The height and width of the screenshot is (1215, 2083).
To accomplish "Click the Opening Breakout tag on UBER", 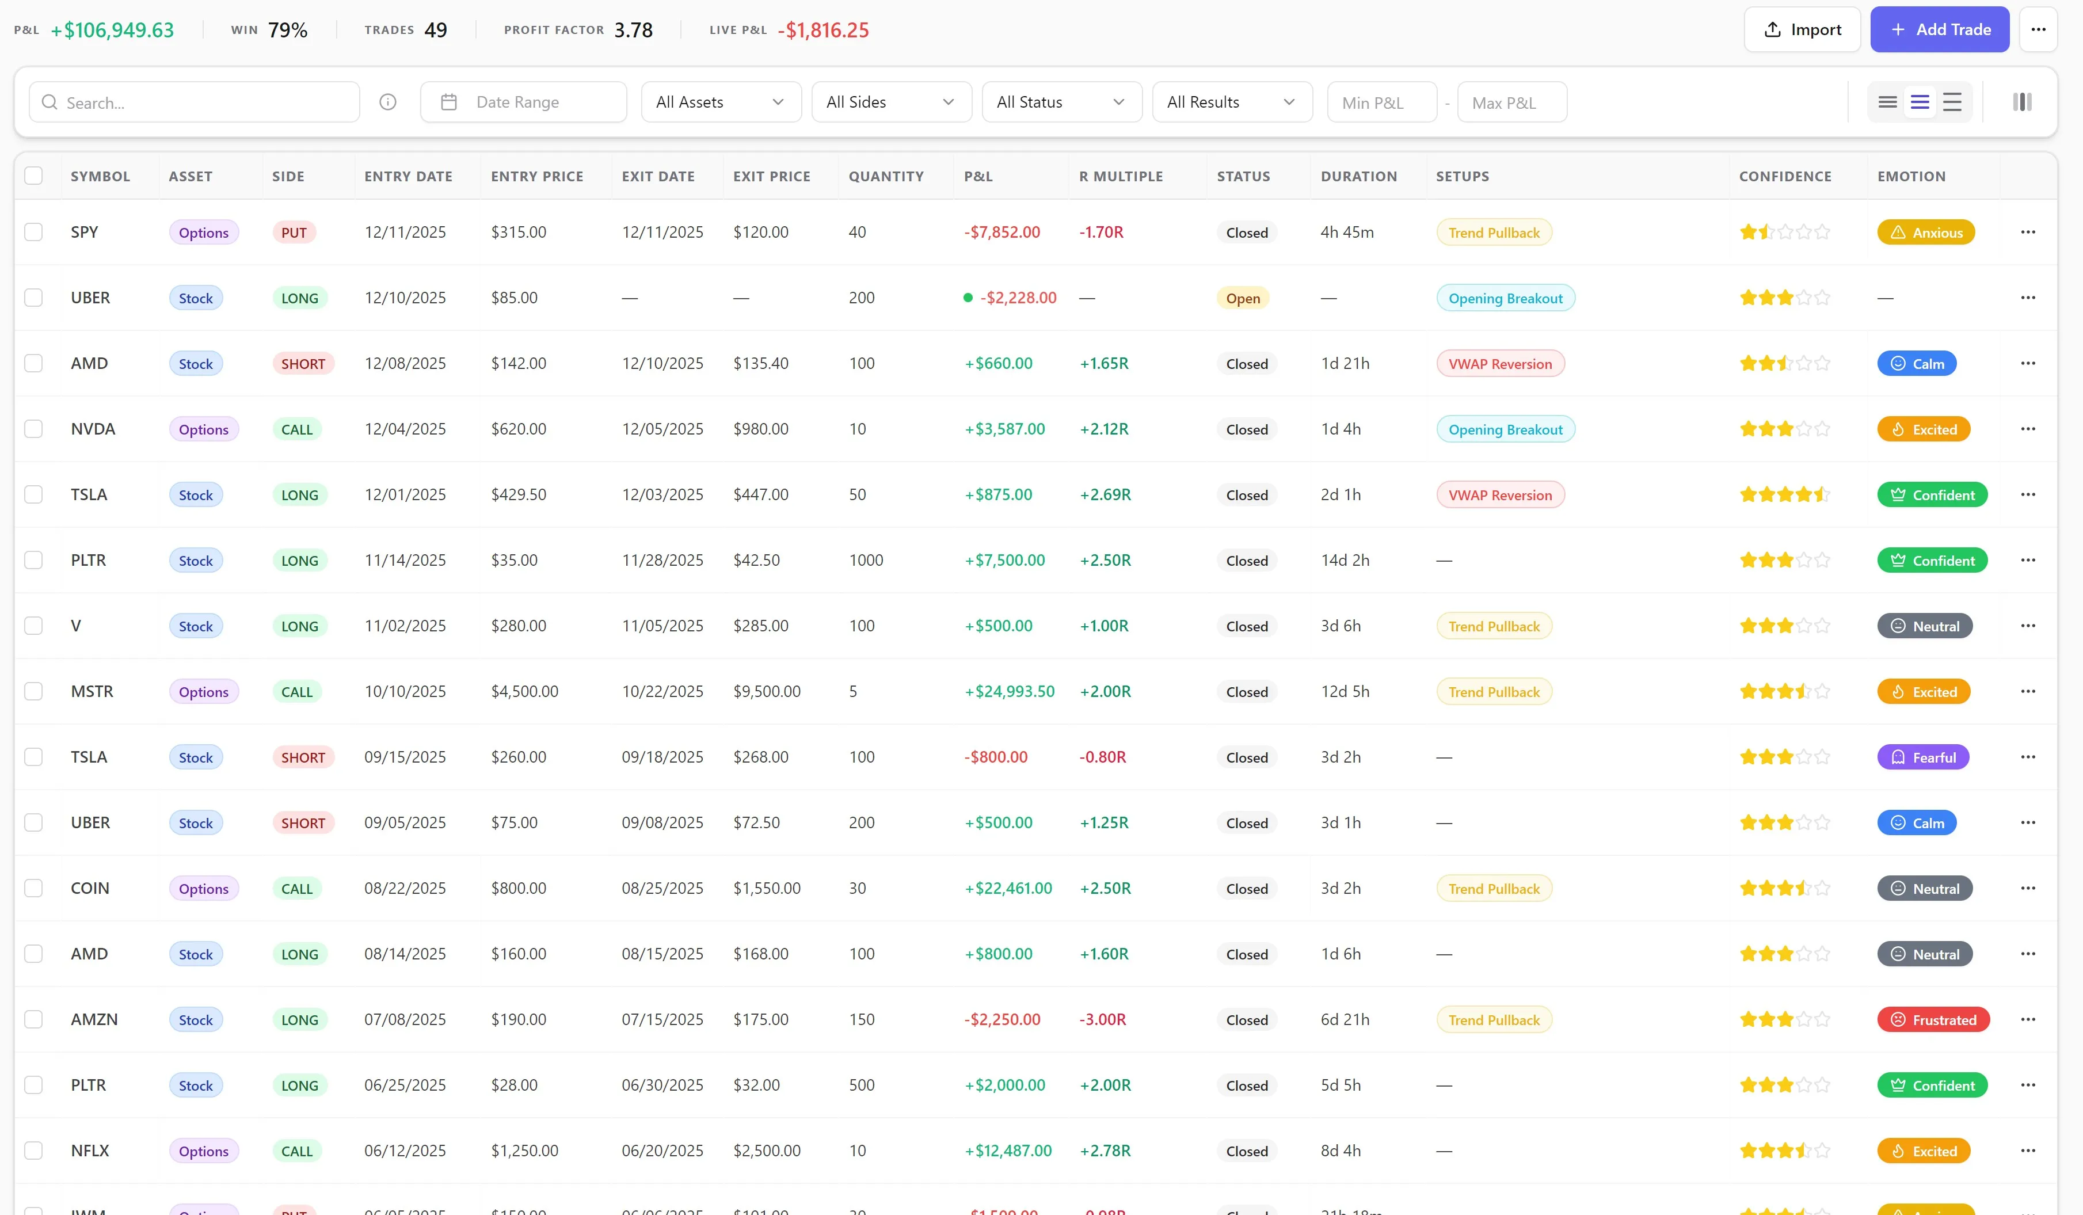I will click(1505, 298).
